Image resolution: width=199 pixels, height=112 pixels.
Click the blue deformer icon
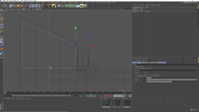pyautogui.click(x=74, y=6)
